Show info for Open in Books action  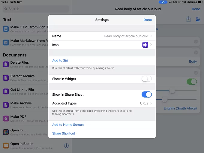coord(67,145)
